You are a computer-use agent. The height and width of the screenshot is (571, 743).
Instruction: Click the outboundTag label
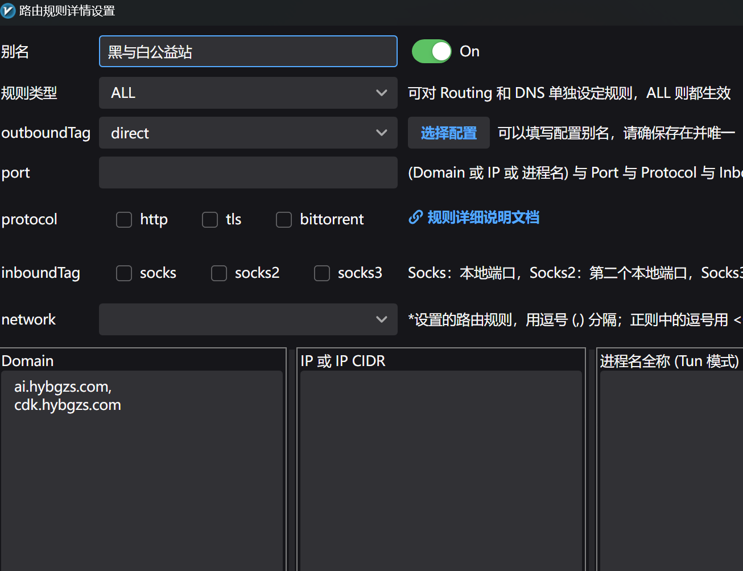[x=46, y=133]
